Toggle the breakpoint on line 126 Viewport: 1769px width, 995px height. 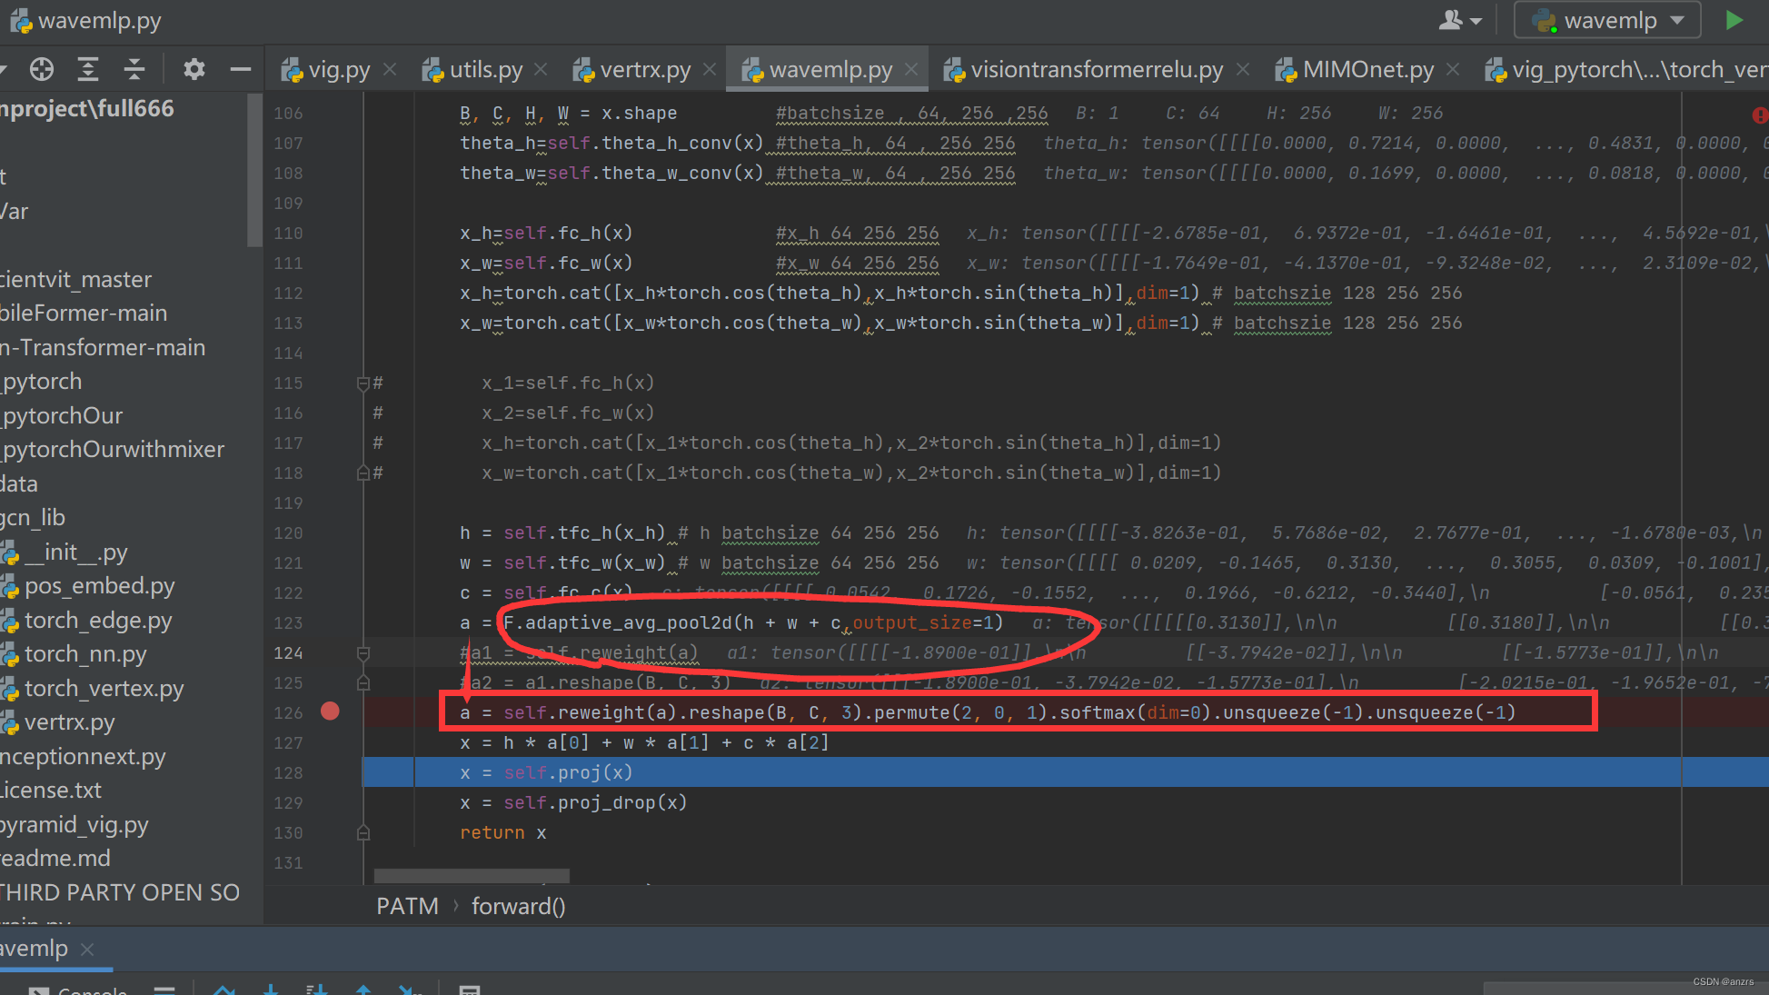click(330, 711)
